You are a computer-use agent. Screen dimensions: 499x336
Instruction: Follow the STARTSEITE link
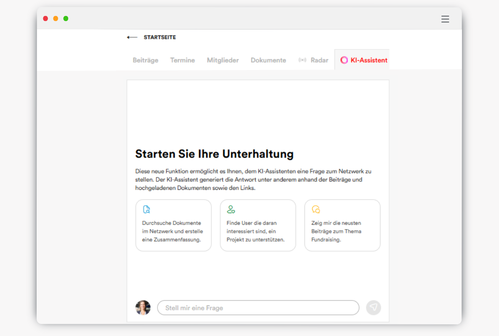(160, 37)
